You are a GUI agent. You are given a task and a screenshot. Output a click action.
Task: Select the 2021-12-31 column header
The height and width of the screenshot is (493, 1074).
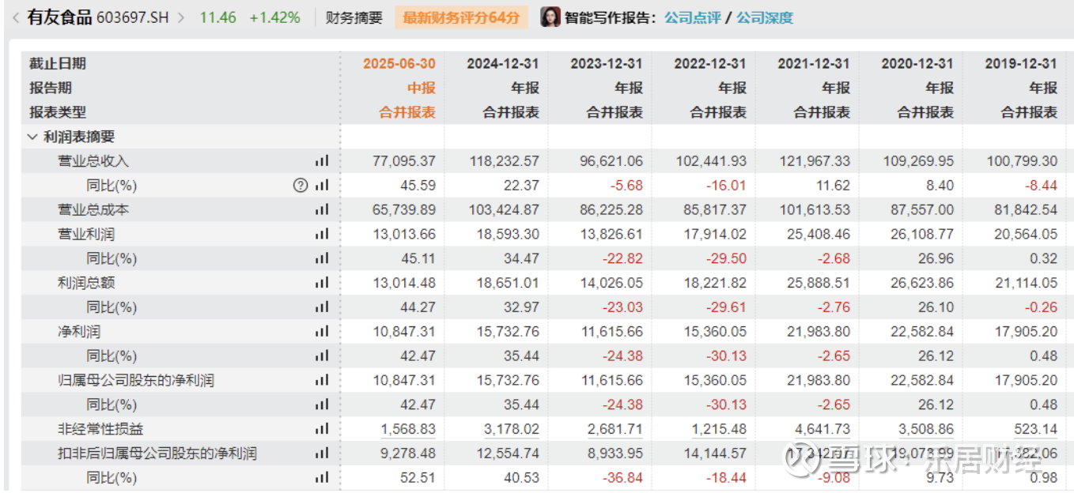(814, 64)
